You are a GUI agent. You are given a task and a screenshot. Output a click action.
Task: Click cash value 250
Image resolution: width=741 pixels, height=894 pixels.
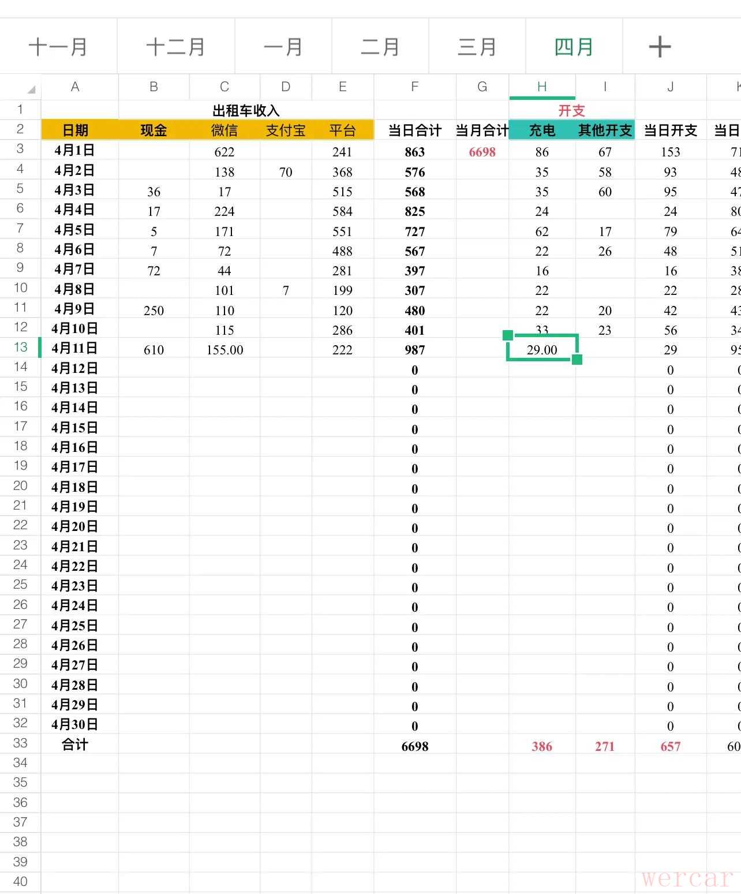(154, 311)
